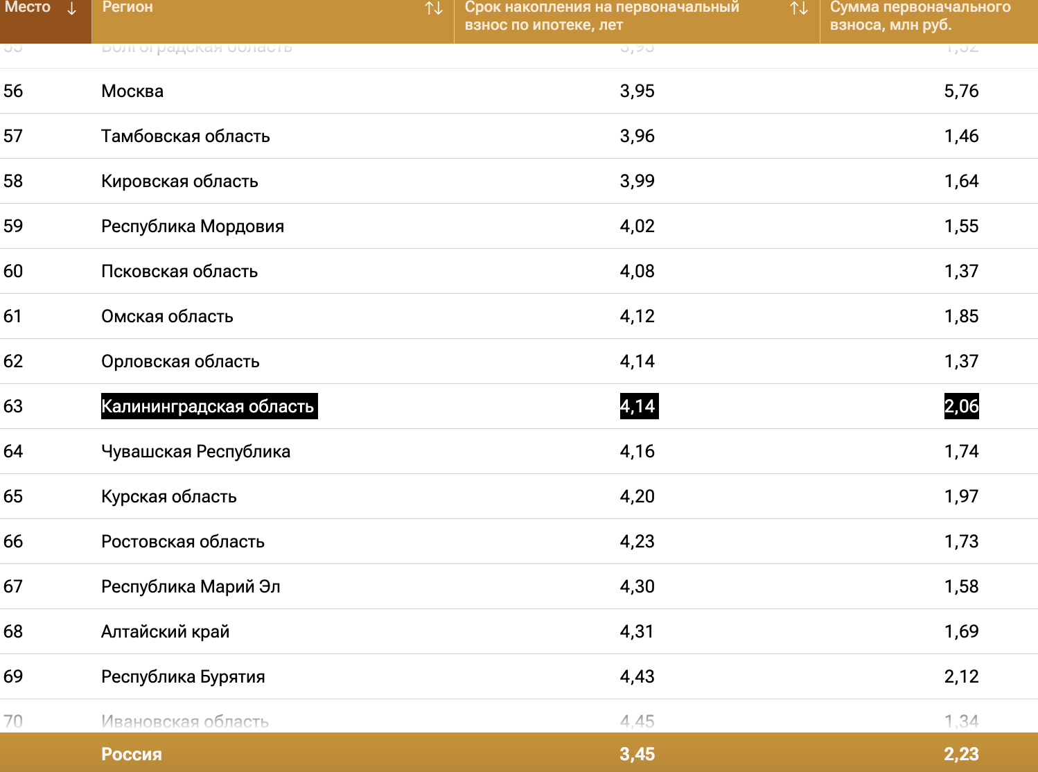Click highlighted value 4,14 in Калининградская row
The image size is (1038, 772).
[638, 406]
